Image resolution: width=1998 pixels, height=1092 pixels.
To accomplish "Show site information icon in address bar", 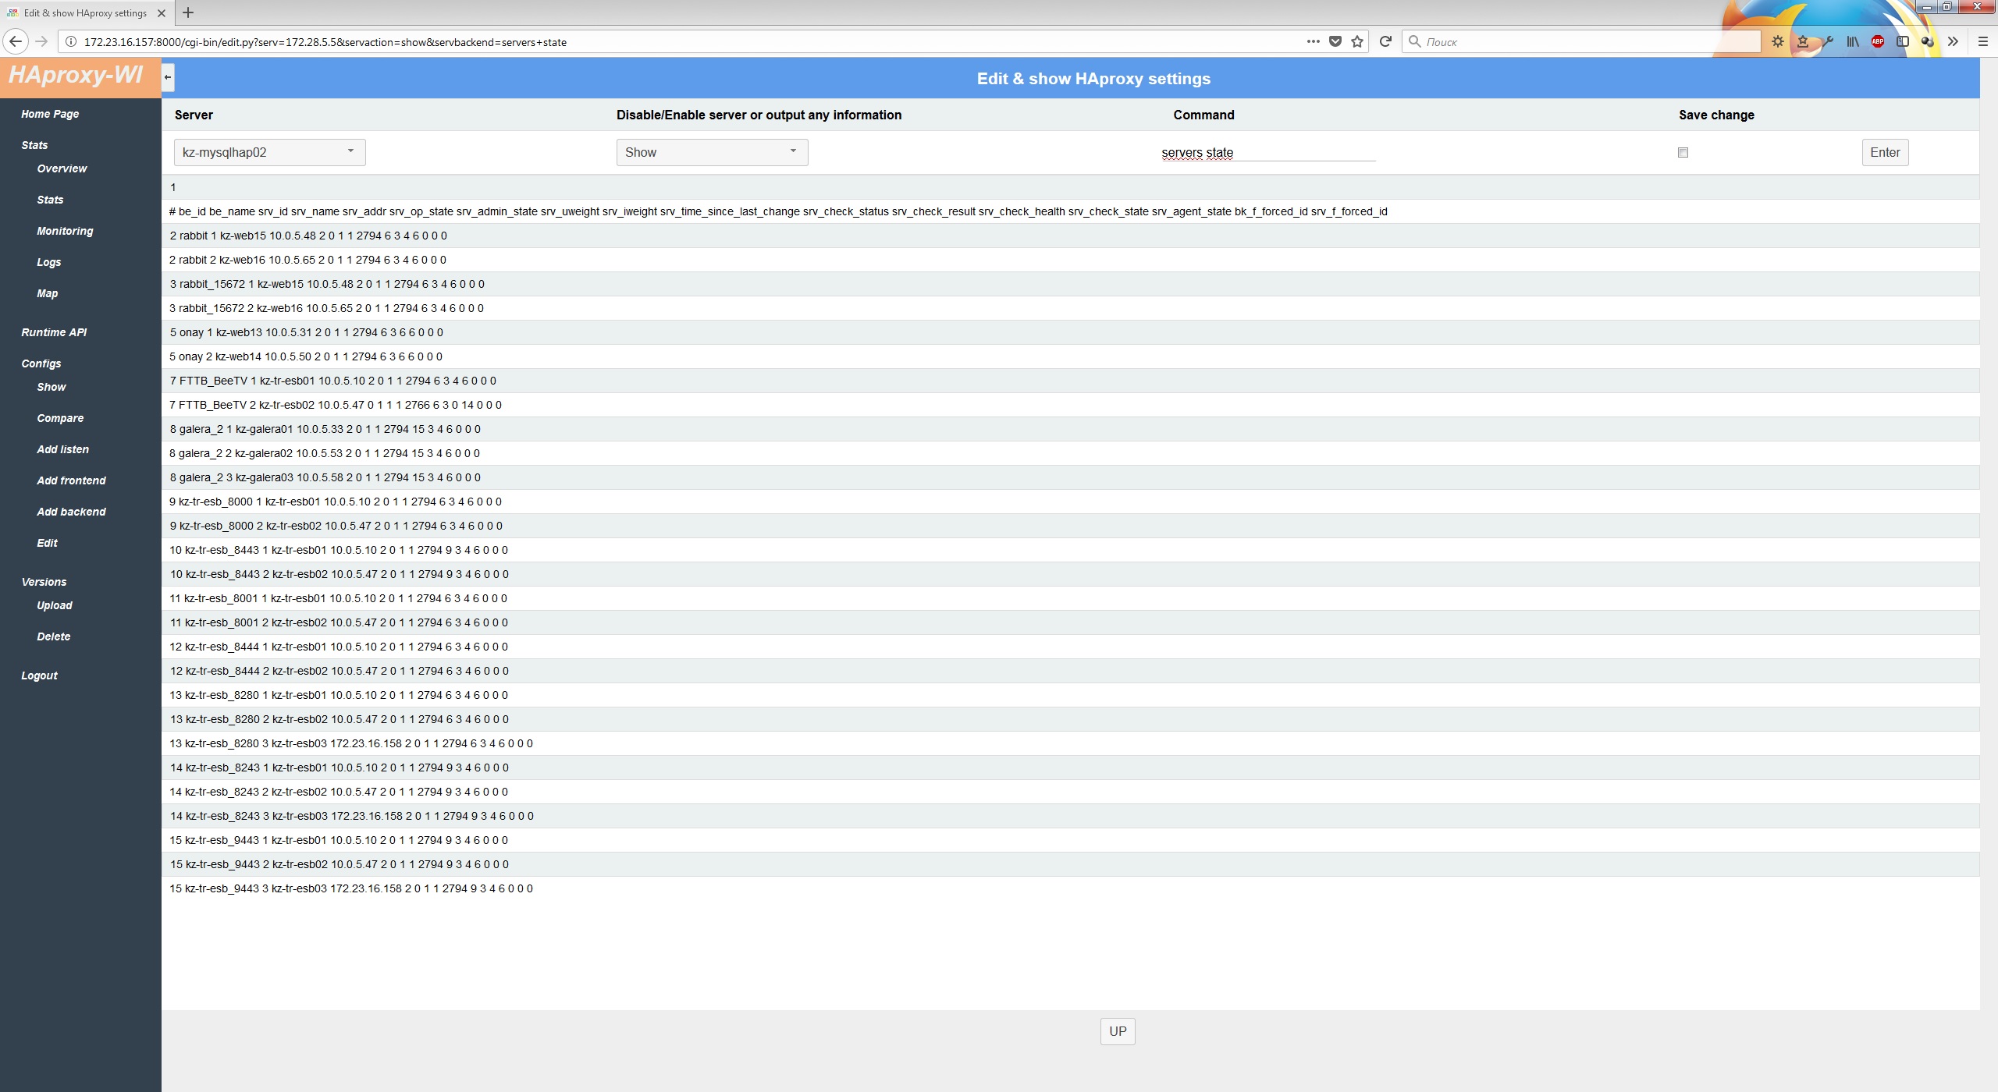I will [70, 41].
